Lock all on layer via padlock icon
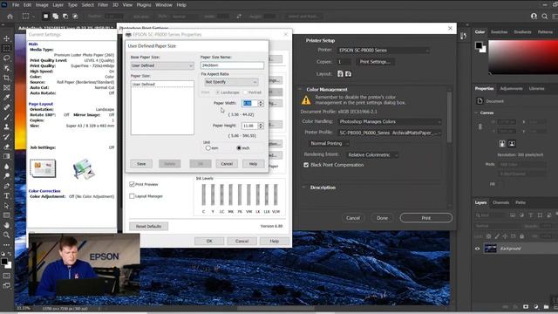The height and width of the screenshot is (314, 558). pyautogui.click(x=521, y=236)
